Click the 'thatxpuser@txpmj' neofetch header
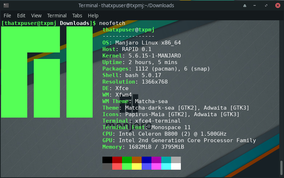Viewport: 284px width, 178px height. [129, 30]
